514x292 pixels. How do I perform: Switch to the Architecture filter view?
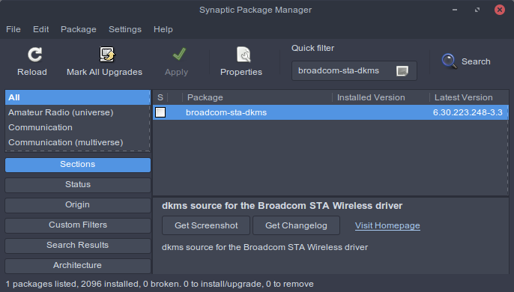(x=78, y=266)
